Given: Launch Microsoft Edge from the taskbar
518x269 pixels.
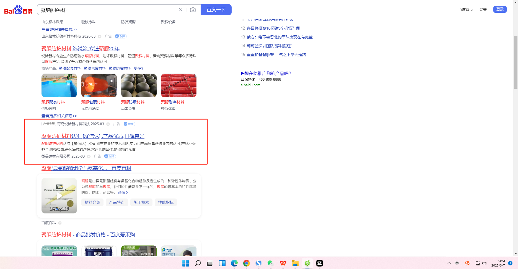Looking at the screenshot, I should click(234, 263).
